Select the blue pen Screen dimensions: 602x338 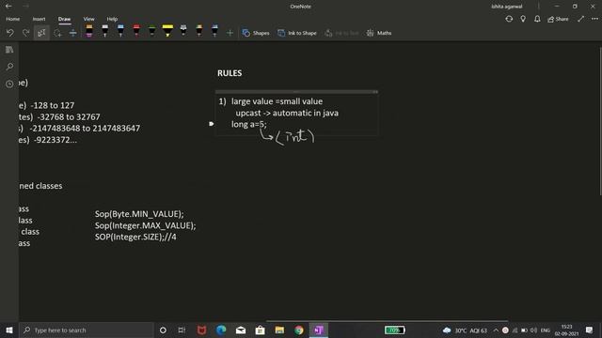(x=120, y=31)
